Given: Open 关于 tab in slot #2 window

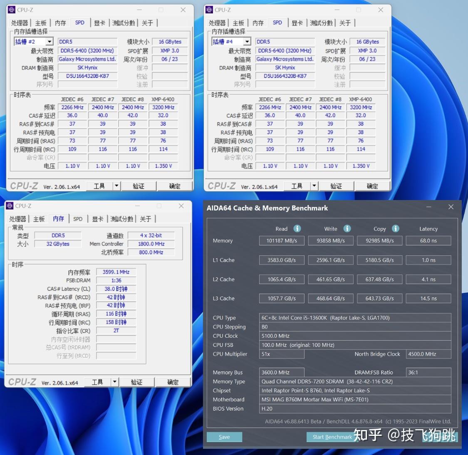Looking at the screenshot, I should (147, 23).
